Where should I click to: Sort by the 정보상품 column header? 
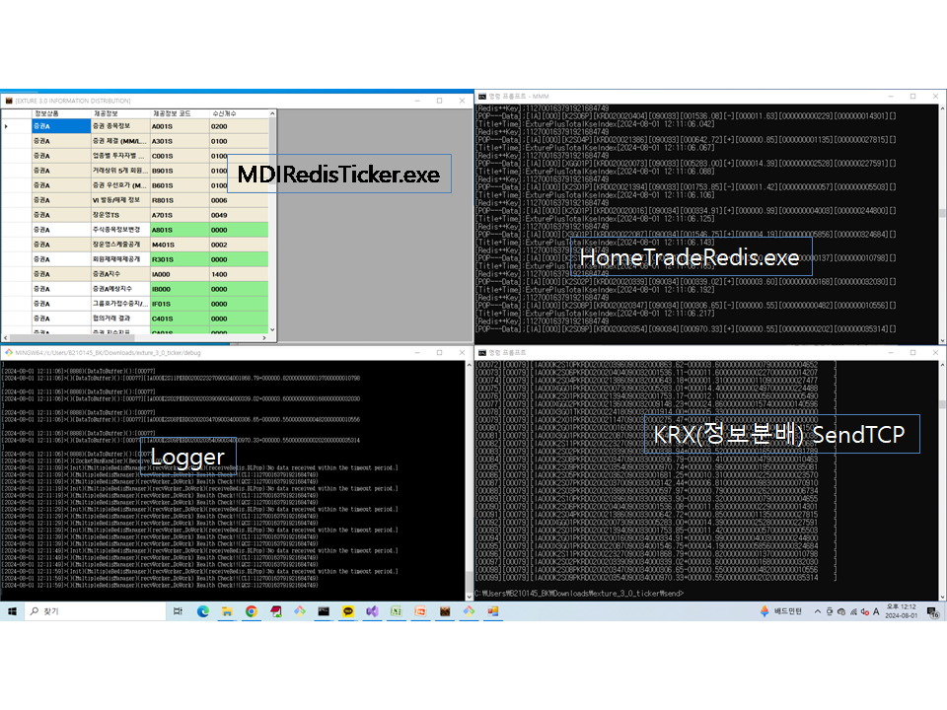61,113
